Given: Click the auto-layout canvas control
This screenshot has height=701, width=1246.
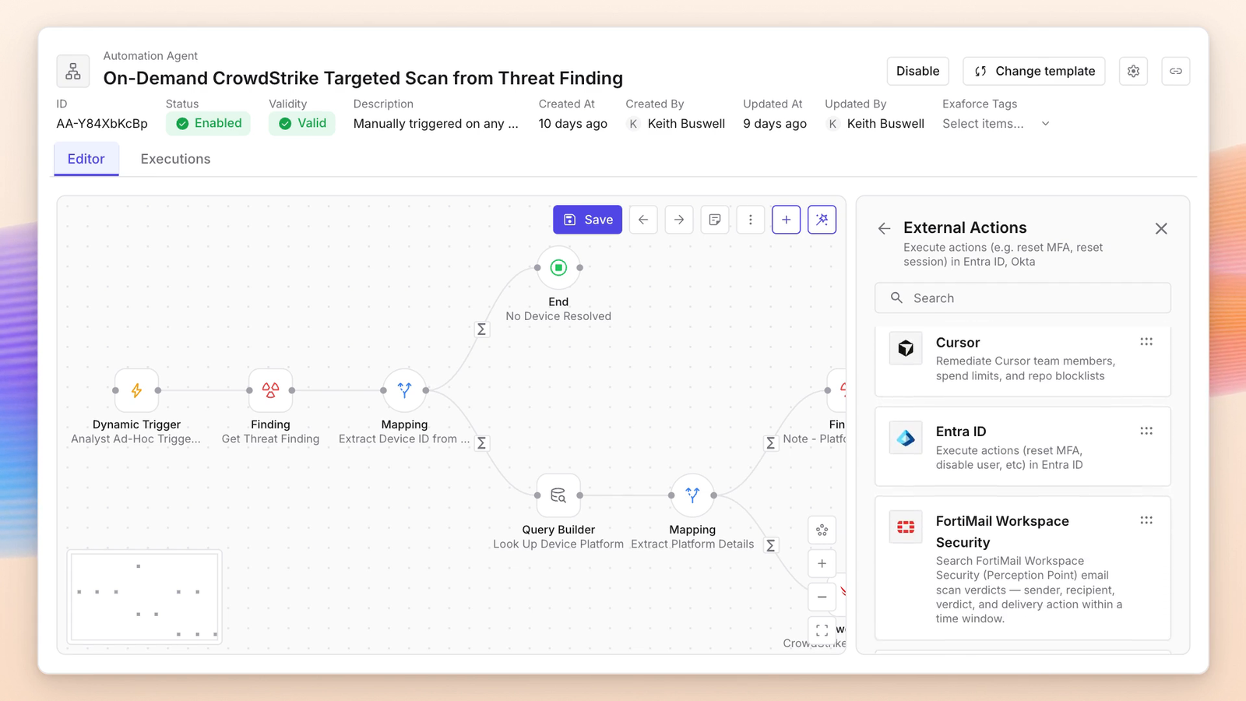Looking at the screenshot, I should click(822, 530).
